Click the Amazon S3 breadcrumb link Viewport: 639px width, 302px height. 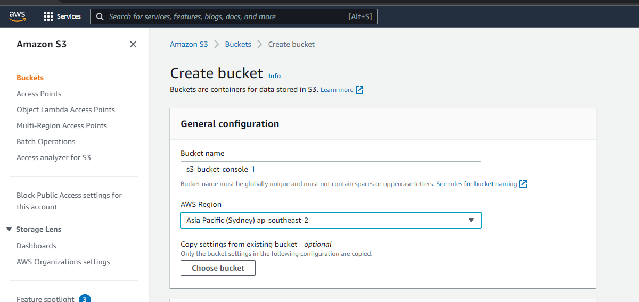coord(189,44)
